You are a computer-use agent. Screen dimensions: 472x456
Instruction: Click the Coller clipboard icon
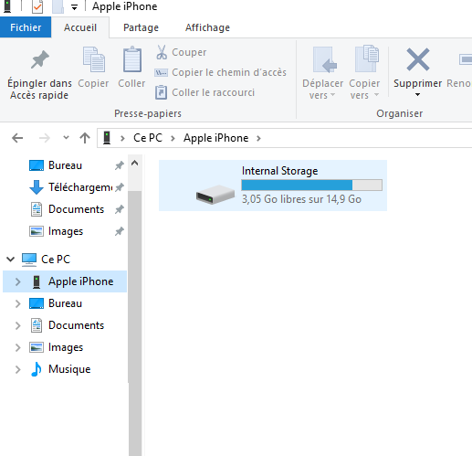coord(132,59)
